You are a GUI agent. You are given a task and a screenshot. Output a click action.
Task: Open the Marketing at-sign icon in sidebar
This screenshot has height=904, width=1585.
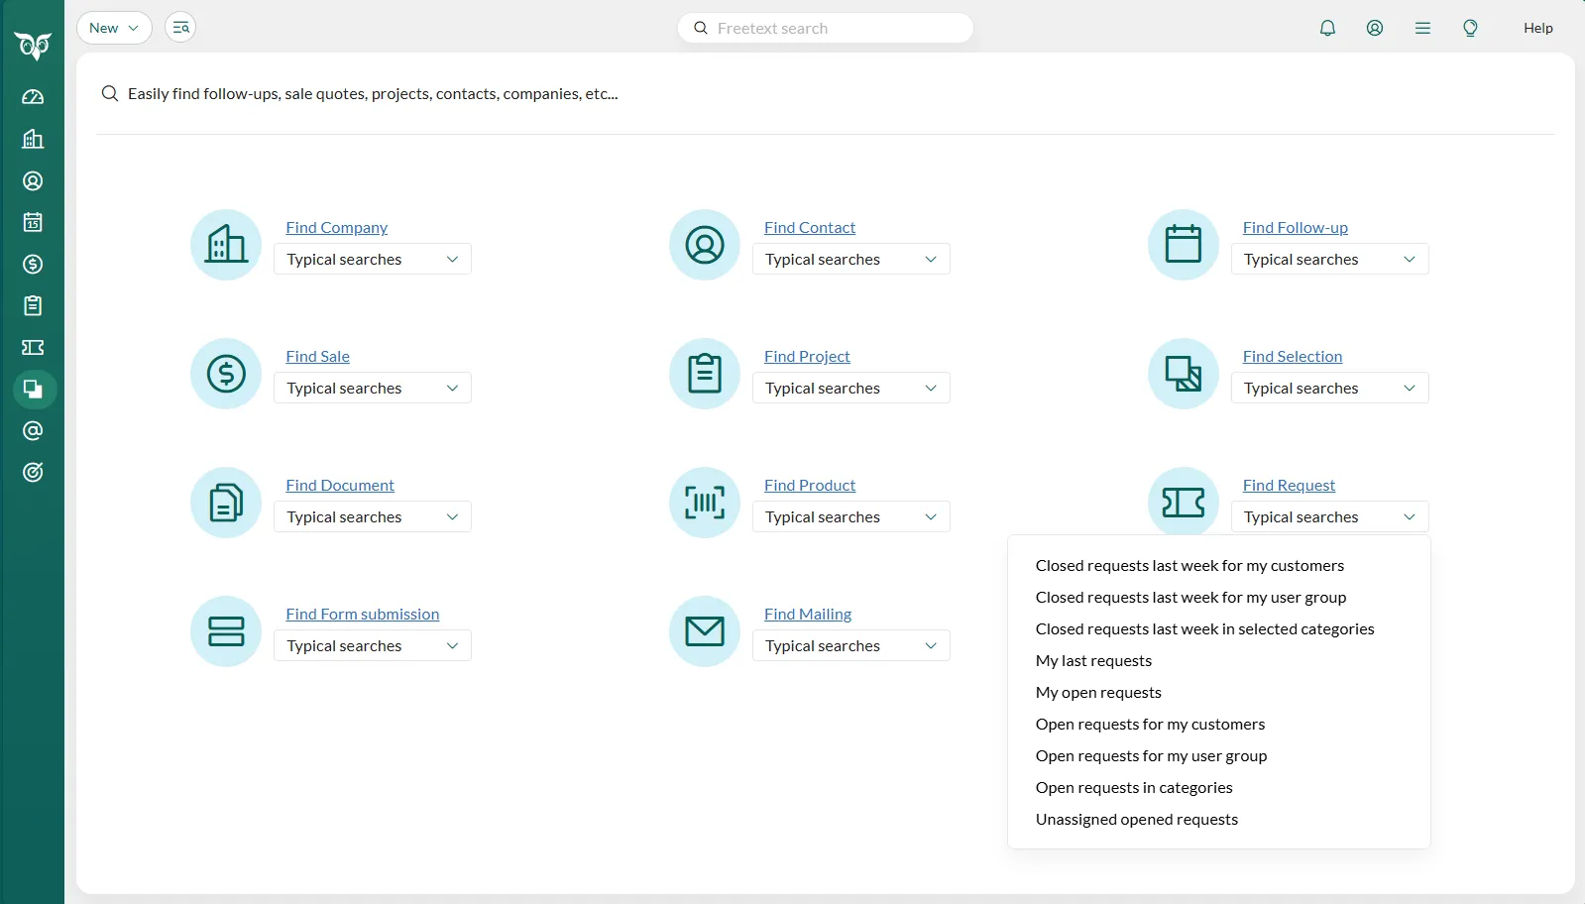coord(33,430)
